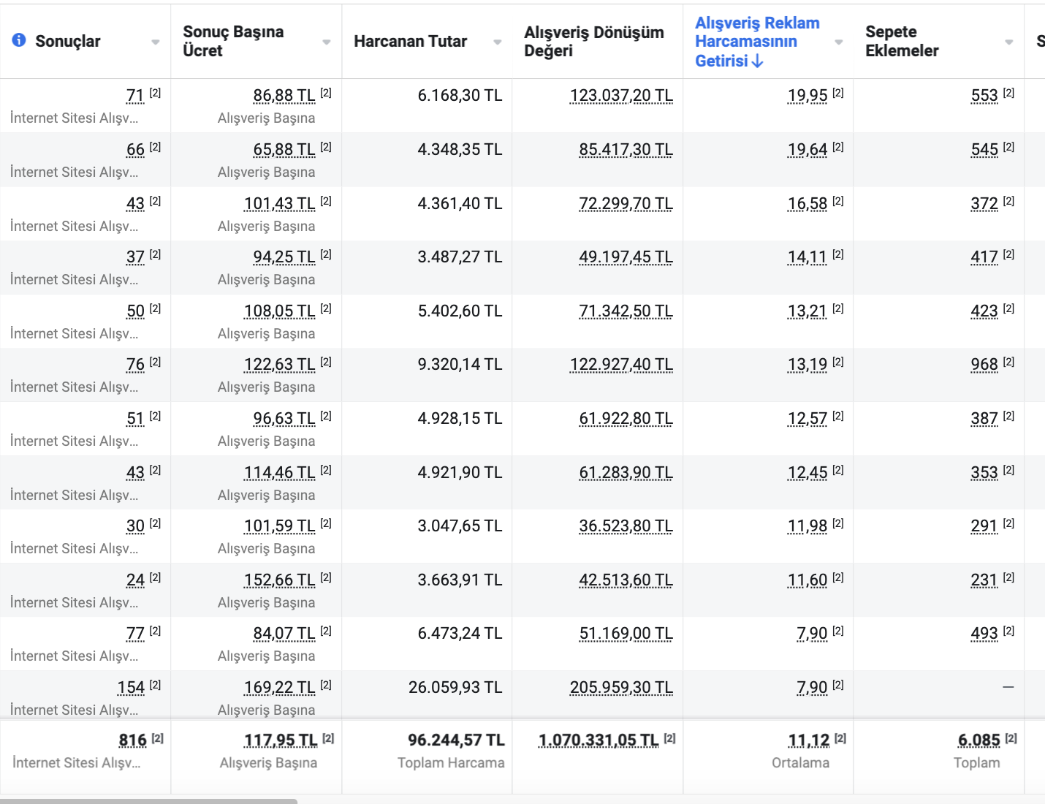Click footnote [2] beside 86,88 TL

pos(326,93)
